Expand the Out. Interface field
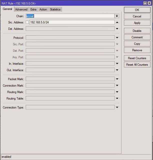This screenshot has height=160, width=153. [117, 70]
